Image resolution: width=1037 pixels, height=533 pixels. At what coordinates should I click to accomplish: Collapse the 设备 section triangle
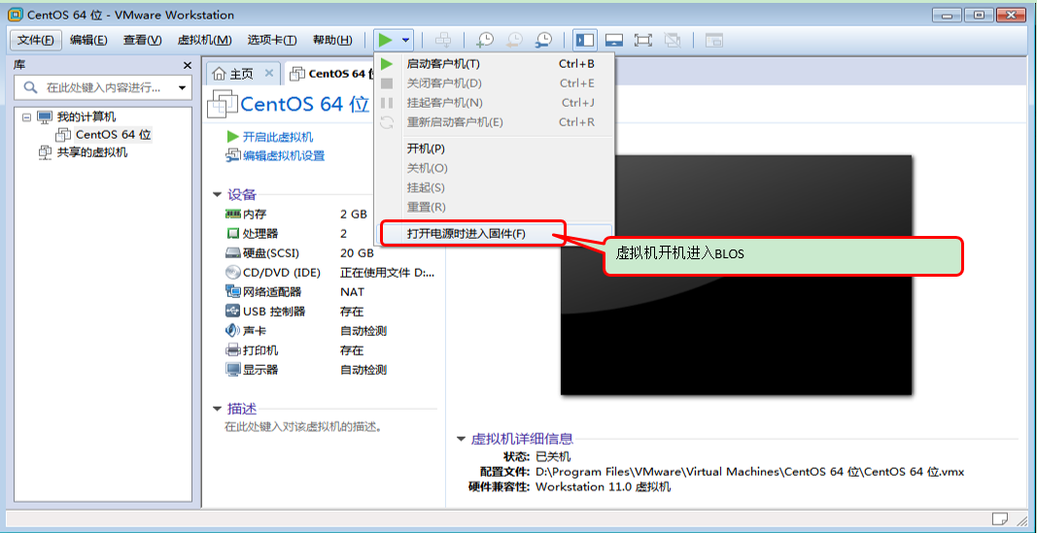pos(217,195)
